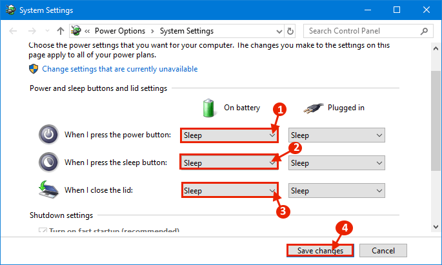Expand the address bar history dropdown
The height and width of the screenshot is (265, 442).
pos(279,31)
